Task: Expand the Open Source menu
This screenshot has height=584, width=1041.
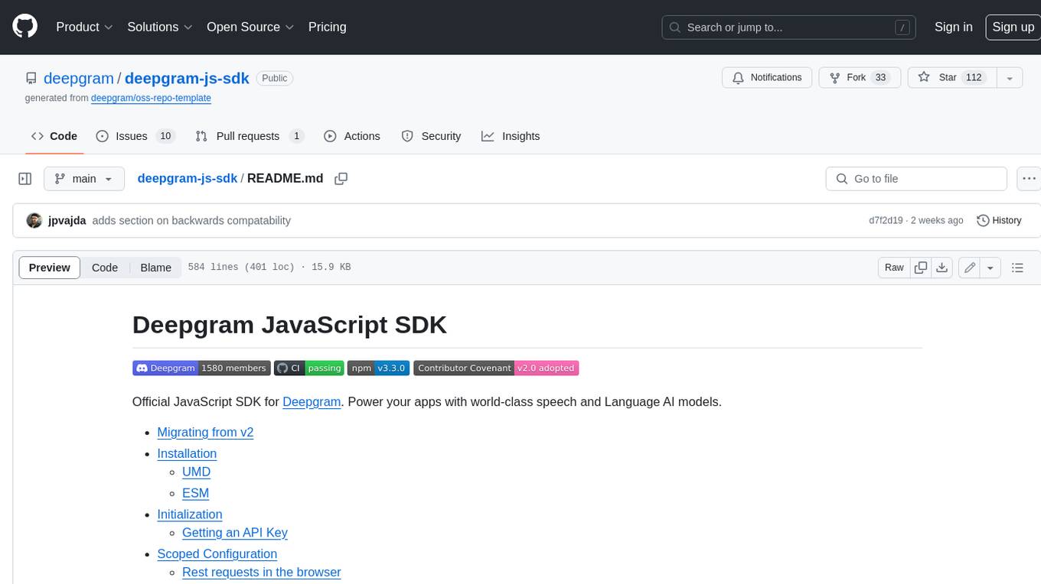Action: point(250,27)
